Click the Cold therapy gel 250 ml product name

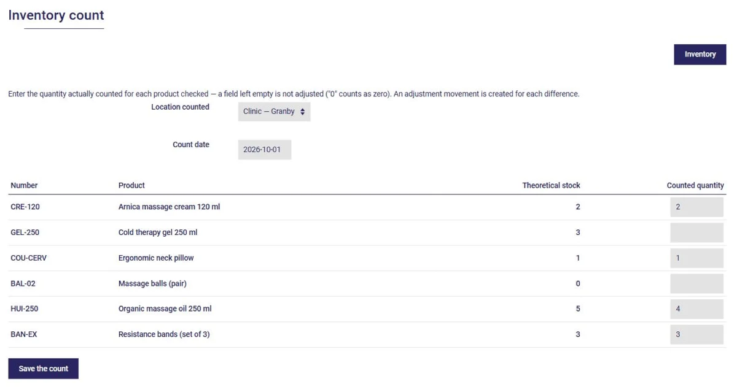pyautogui.click(x=158, y=232)
